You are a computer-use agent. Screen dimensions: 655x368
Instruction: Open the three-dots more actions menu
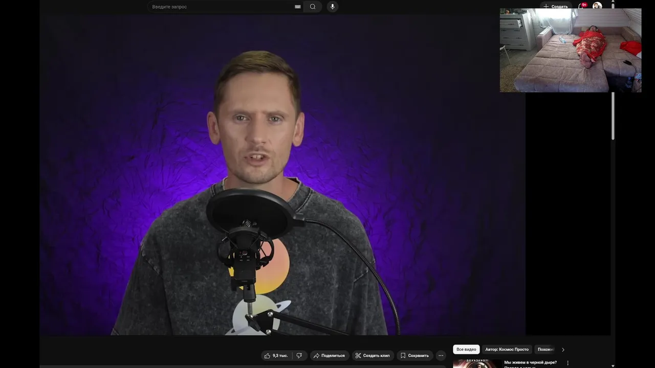pyautogui.click(x=441, y=356)
